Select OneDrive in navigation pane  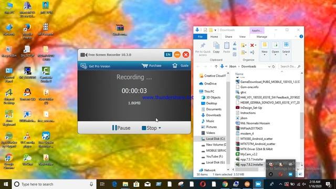coord(208,83)
